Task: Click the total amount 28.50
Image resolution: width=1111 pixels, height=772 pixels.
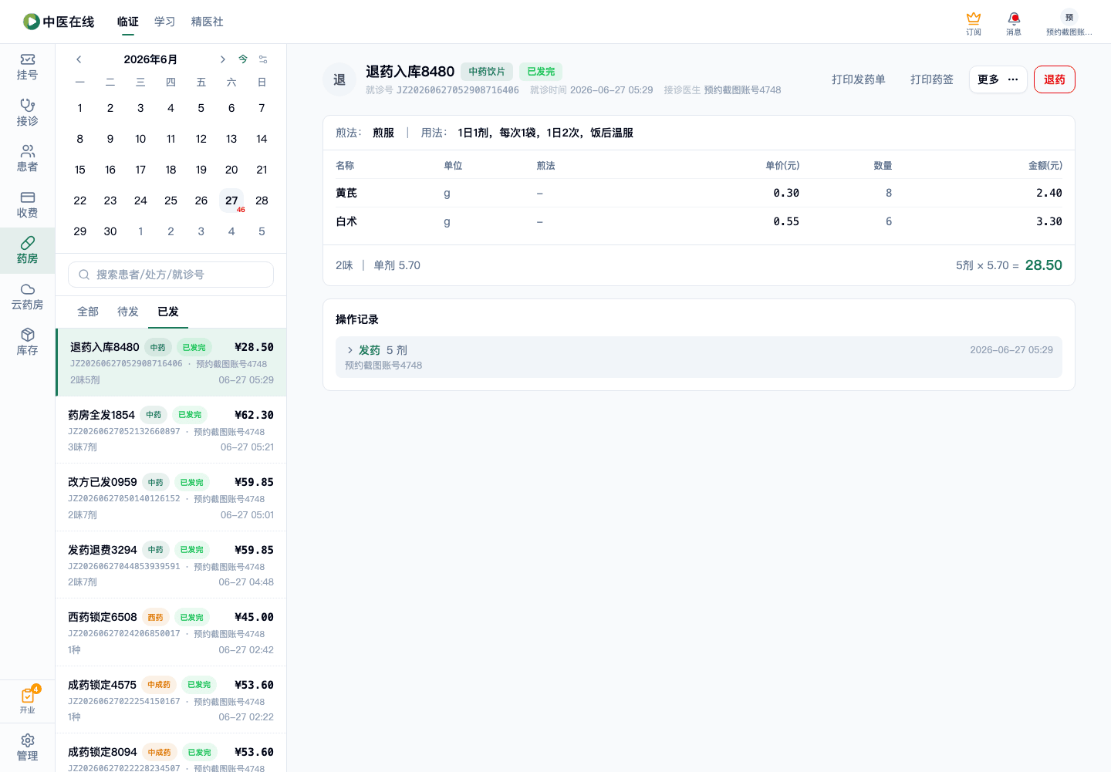Action: (x=1044, y=265)
